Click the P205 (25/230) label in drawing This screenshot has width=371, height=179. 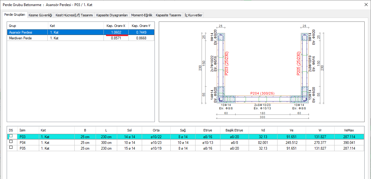click(298, 63)
